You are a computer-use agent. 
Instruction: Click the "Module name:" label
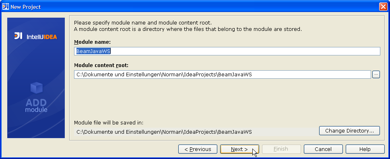tap(92, 42)
